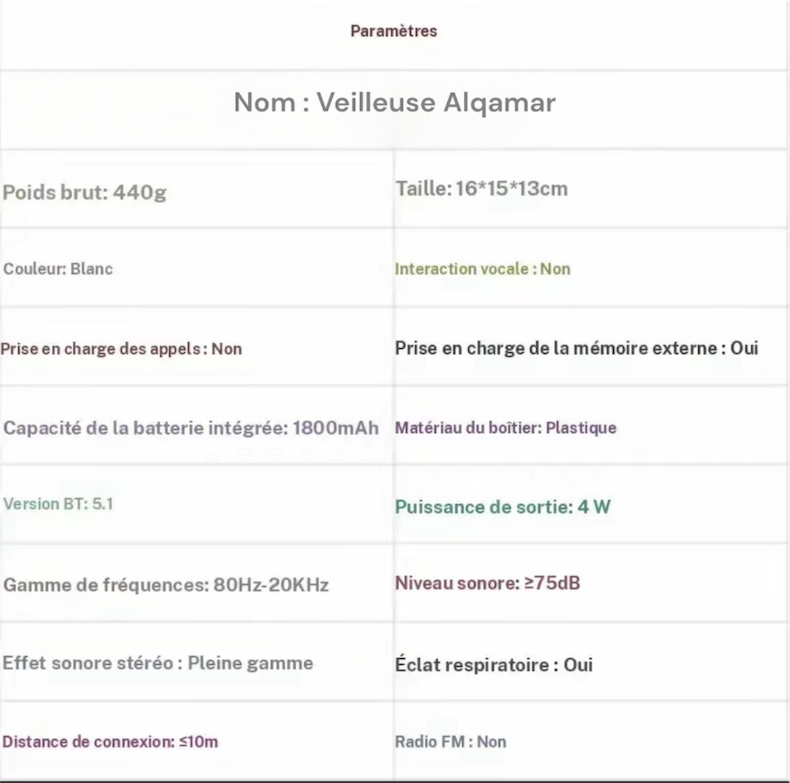Select Distance de connexion: ≤10m
This screenshot has height=783, width=790.
pyautogui.click(x=110, y=742)
